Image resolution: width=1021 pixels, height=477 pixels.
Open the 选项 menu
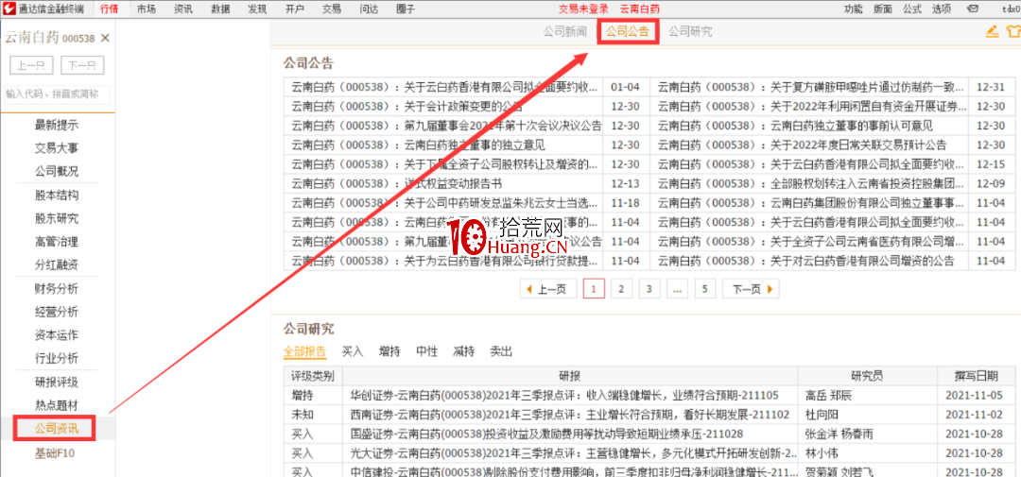(x=942, y=9)
